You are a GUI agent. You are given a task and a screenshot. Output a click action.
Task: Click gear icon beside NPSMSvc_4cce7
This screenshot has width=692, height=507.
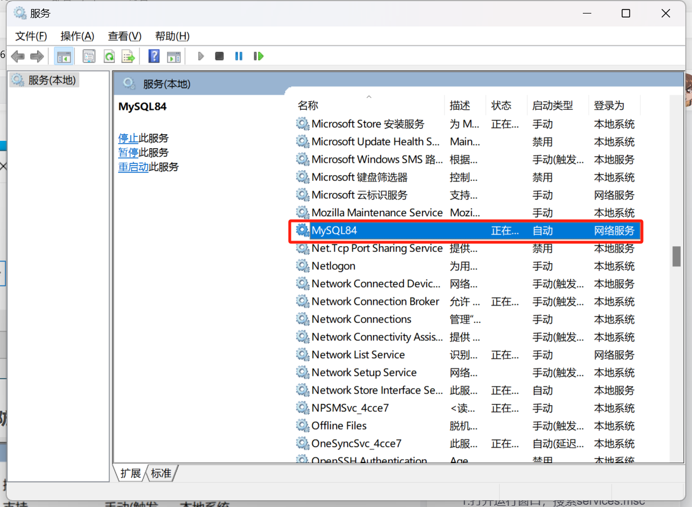[303, 408]
